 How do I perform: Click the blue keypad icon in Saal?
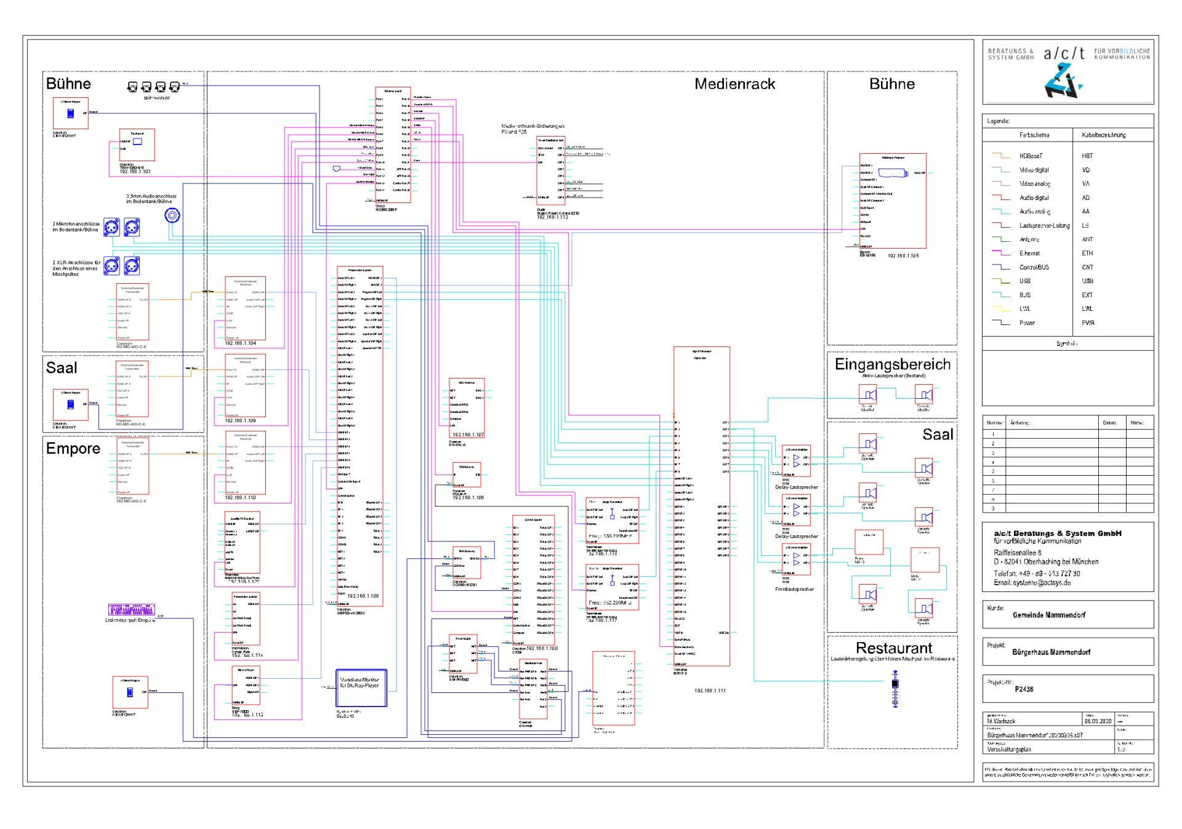click(x=70, y=404)
